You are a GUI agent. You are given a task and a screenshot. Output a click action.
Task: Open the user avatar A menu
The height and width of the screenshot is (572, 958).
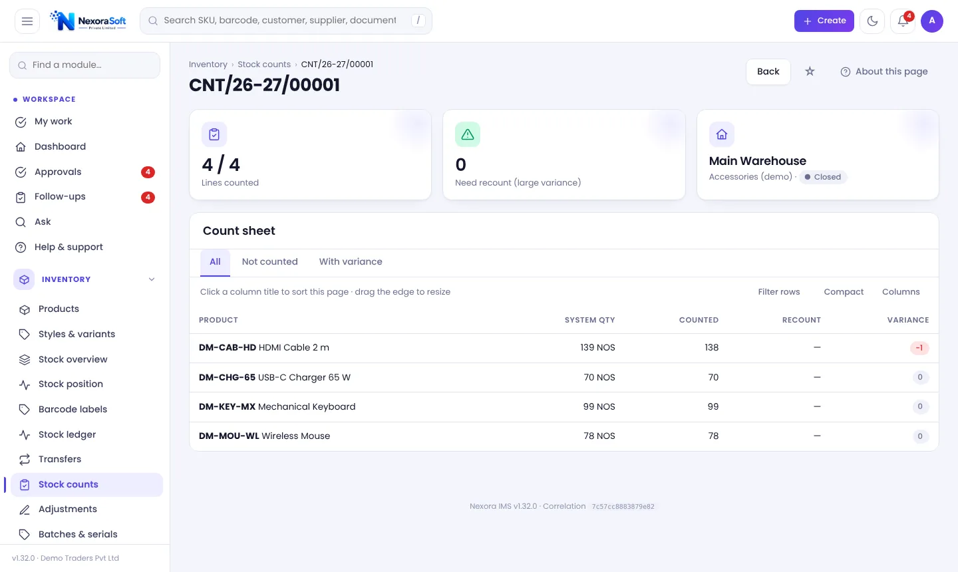[932, 21]
